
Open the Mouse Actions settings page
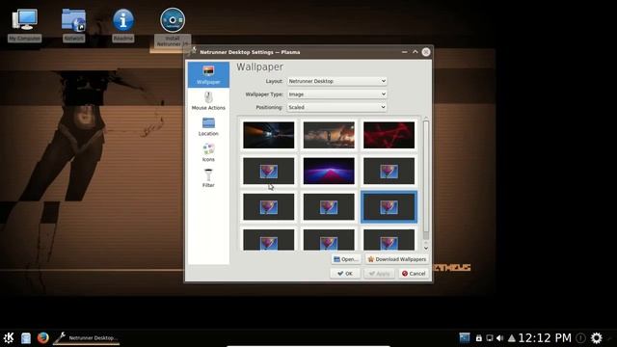(208, 100)
